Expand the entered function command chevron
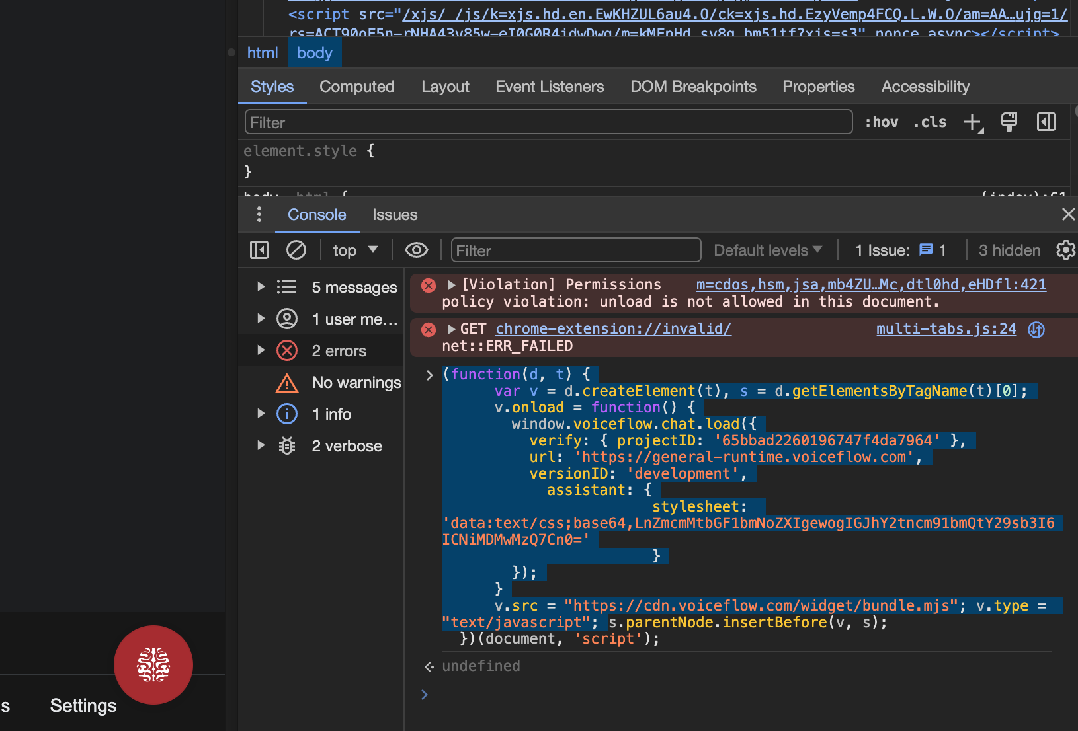 tap(429, 375)
